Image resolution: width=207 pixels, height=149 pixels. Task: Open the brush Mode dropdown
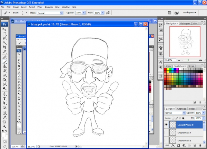(x=61, y=13)
